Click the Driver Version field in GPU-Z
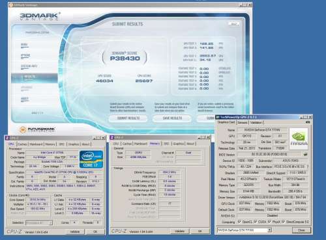The height and width of the screenshot is (240, 326). pyautogui.click(x=273, y=197)
